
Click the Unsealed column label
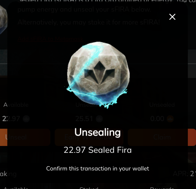(162, 105)
